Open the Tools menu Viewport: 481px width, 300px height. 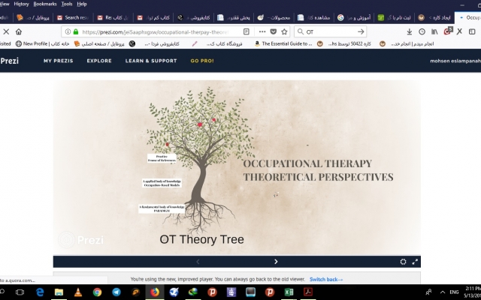(67, 4)
